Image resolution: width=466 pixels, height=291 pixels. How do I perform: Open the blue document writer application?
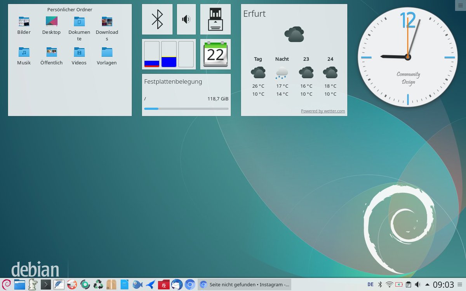click(x=124, y=284)
